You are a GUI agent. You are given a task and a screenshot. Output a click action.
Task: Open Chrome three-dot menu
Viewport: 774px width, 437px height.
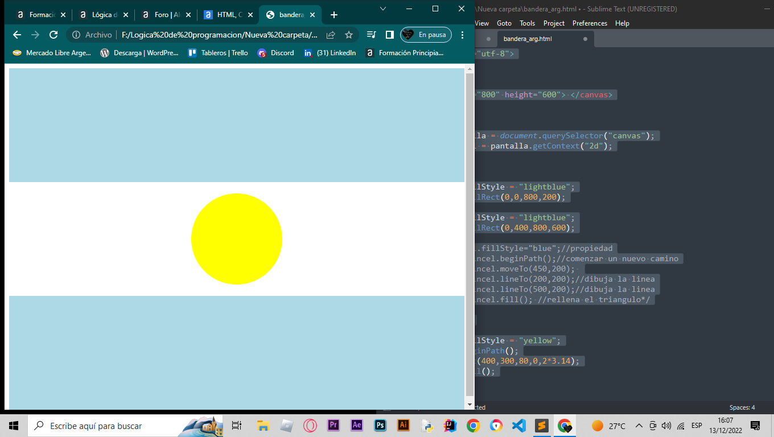pos(462,35)
